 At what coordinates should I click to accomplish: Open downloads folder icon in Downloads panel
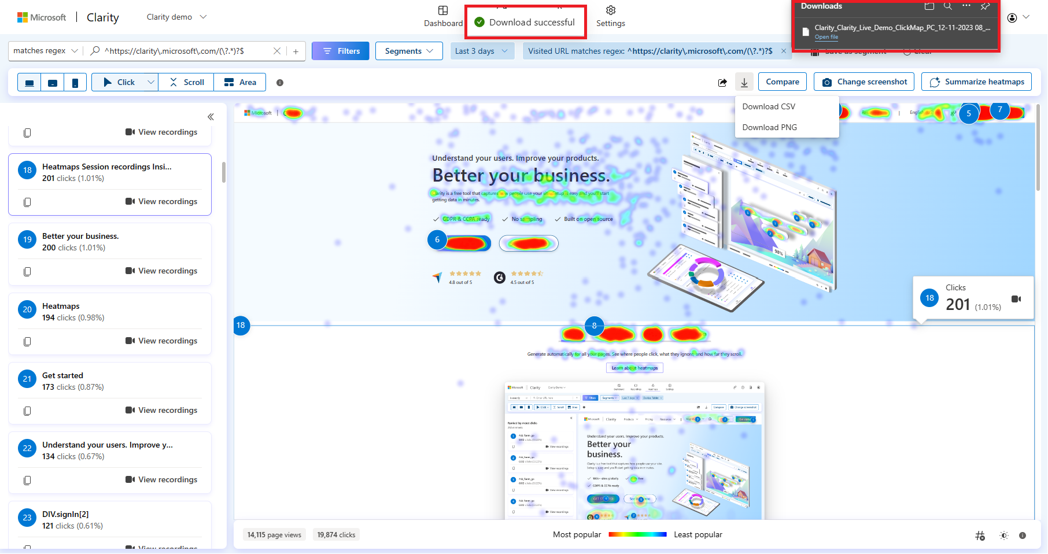click(x=929, y=6)
